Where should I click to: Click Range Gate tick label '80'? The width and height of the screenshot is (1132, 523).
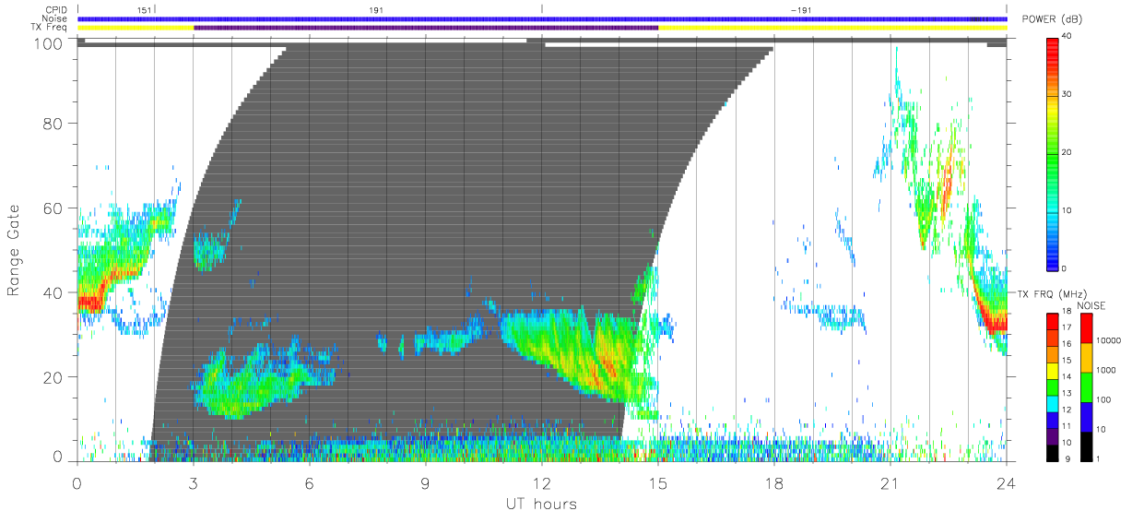52,123
